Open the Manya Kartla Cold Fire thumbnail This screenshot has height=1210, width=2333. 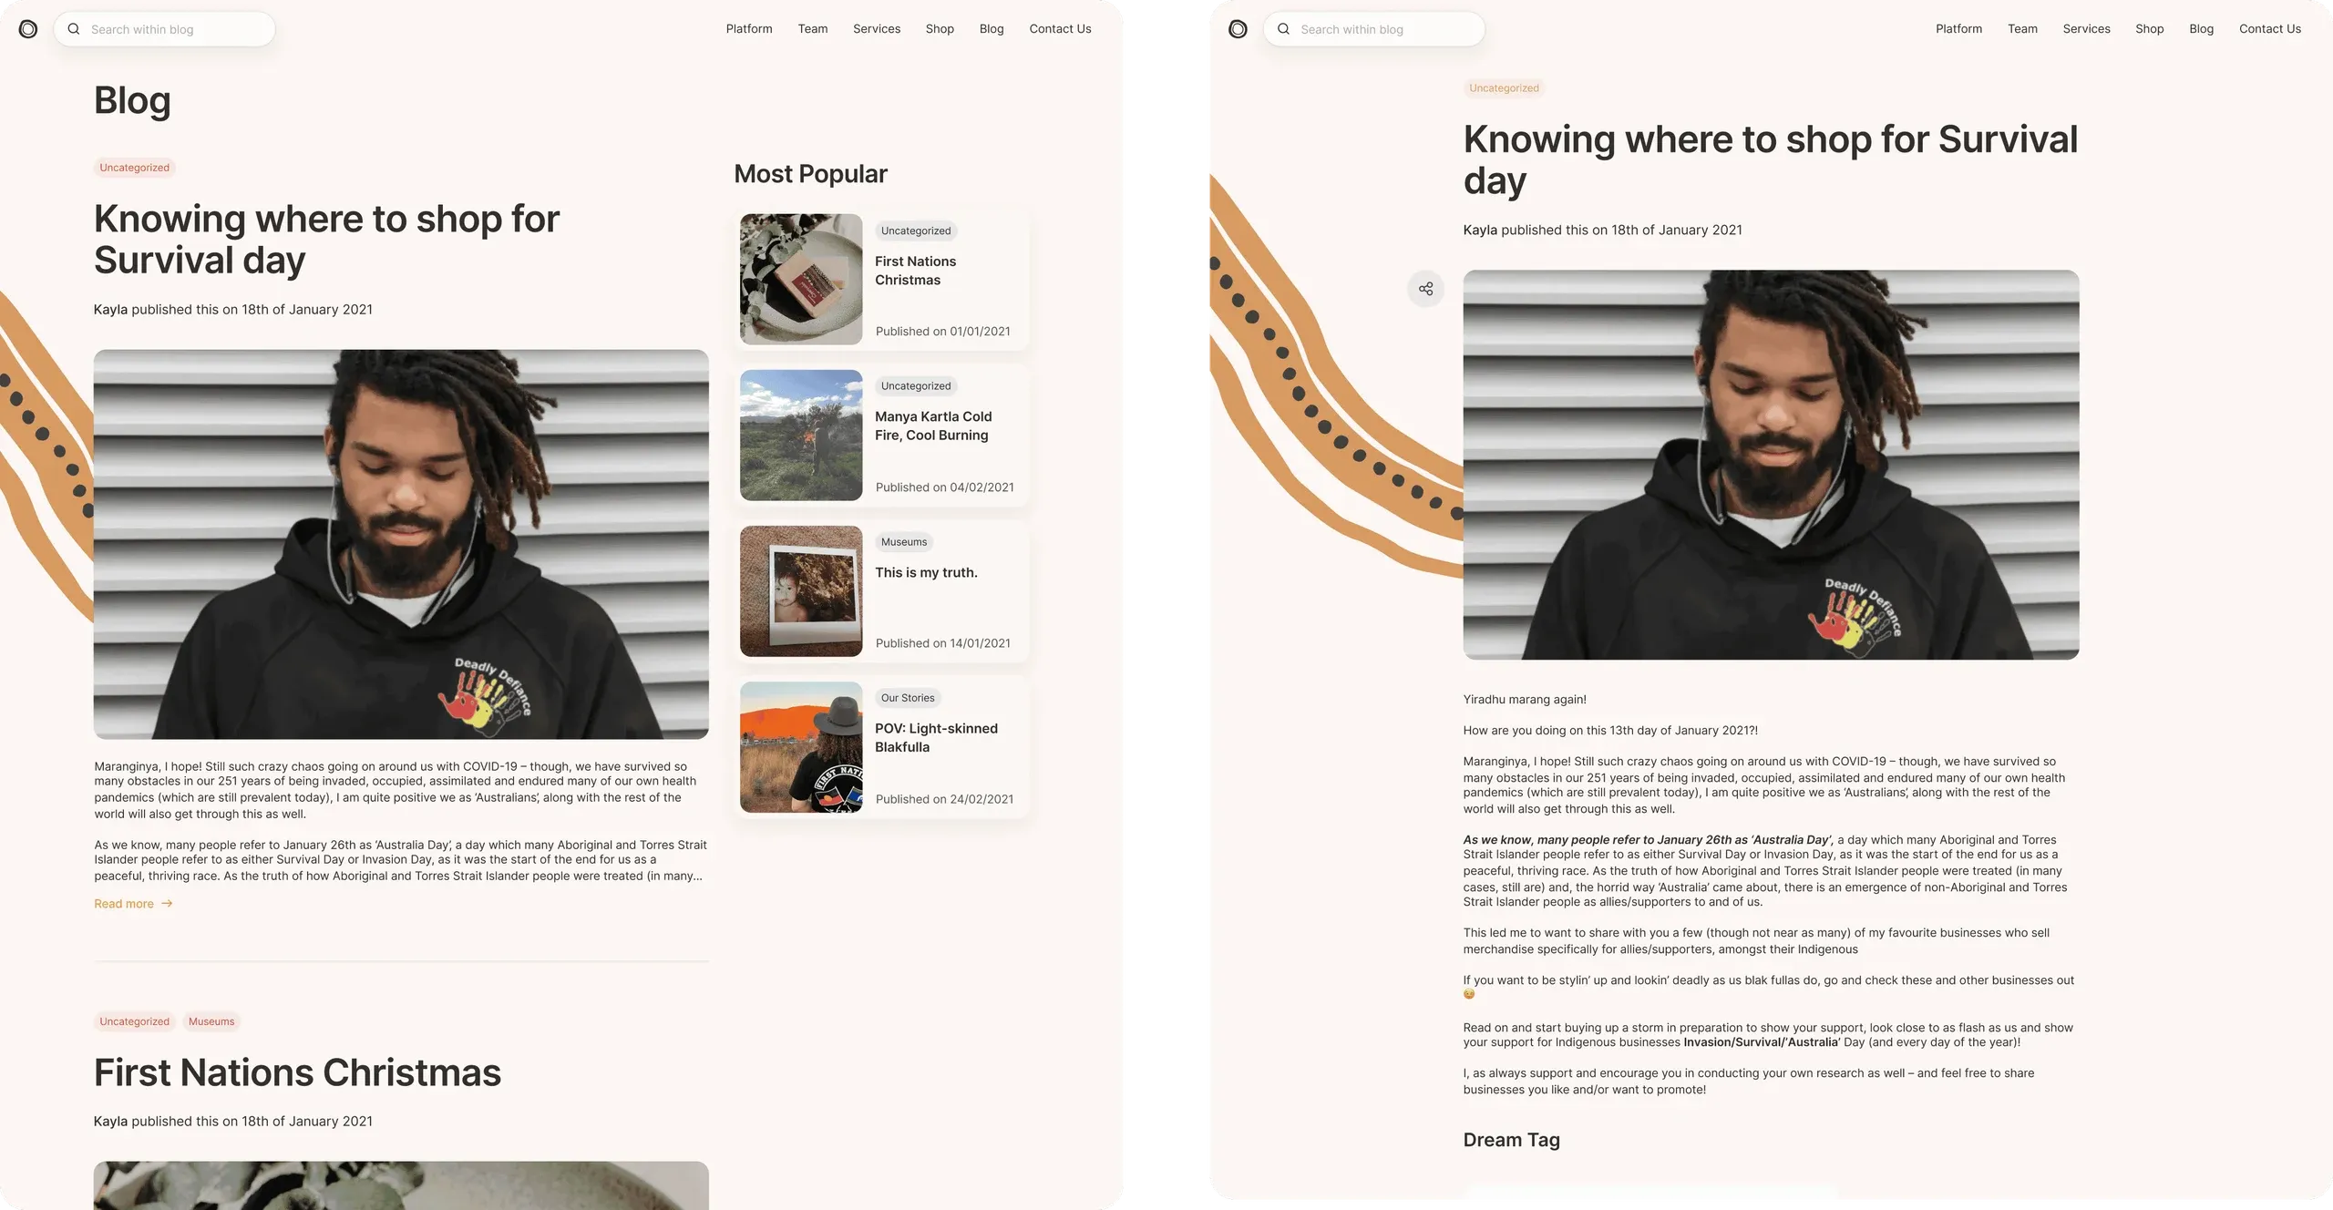[x=801, y=435]
